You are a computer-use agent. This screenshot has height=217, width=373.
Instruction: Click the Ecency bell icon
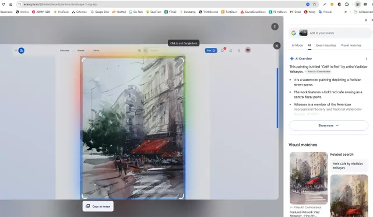pyautogui.click(x=239, y=51)
